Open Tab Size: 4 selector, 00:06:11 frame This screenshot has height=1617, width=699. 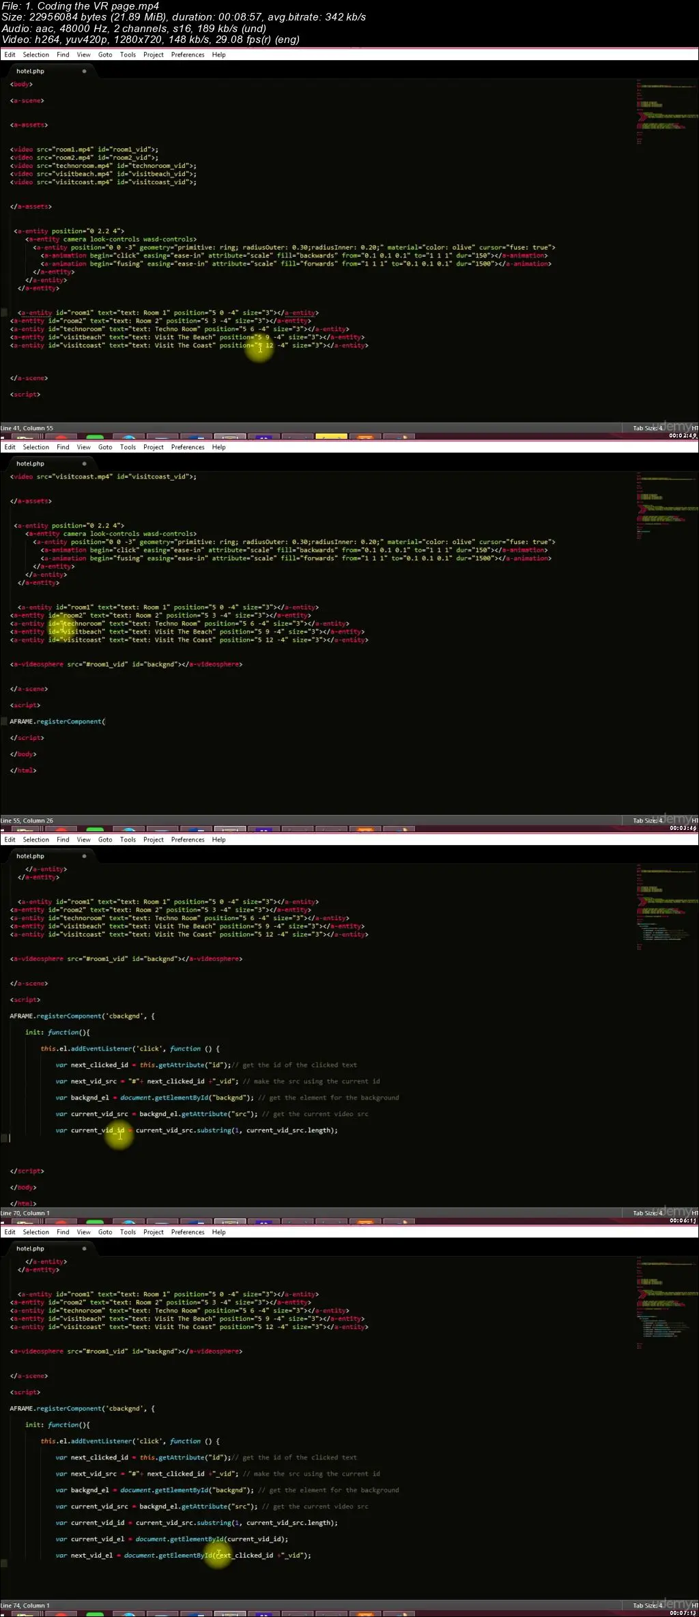648,1214
